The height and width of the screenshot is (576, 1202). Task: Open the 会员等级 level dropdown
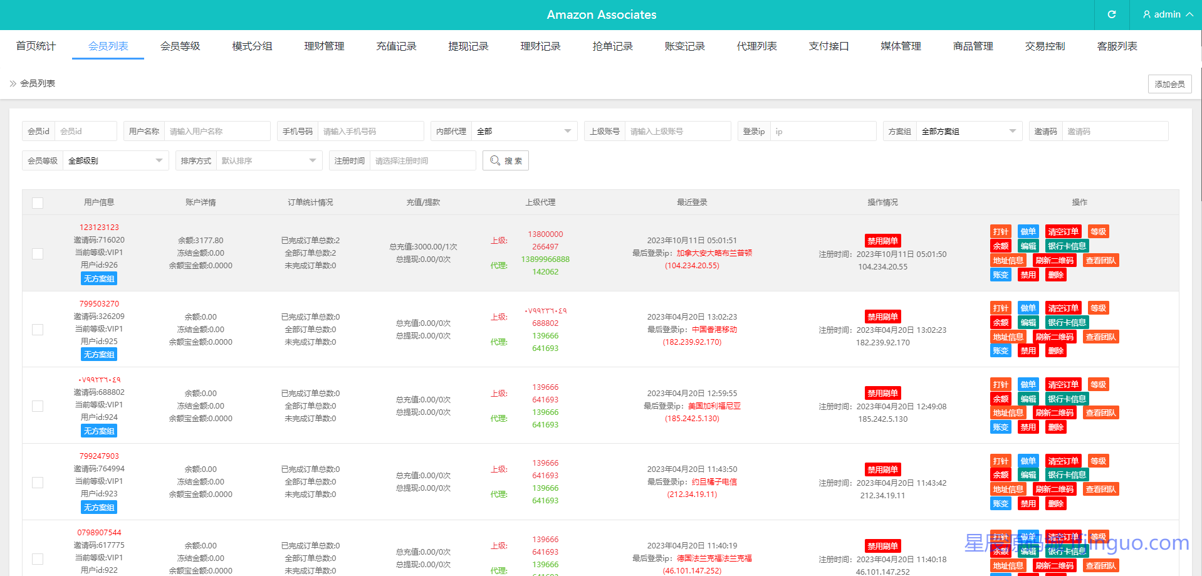115,161
